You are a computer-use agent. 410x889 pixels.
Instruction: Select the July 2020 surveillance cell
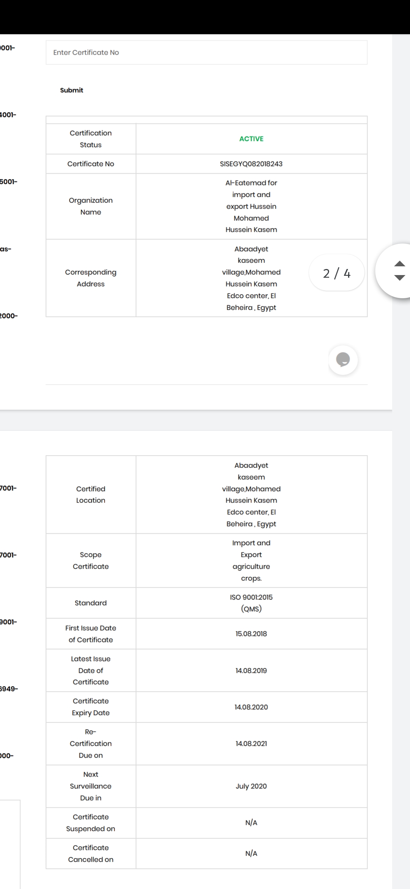pos(251,786)
